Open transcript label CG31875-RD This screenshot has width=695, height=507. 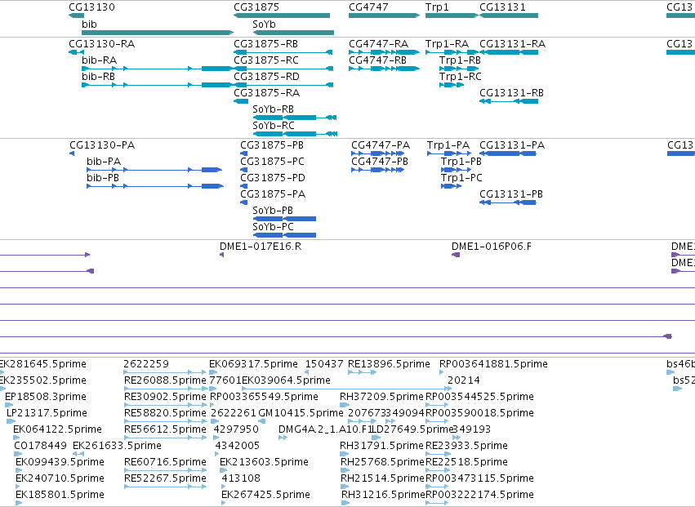click(x=266, y=77)
